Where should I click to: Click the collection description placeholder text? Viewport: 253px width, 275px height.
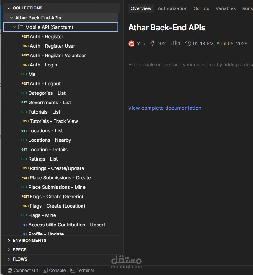point(190,65)
